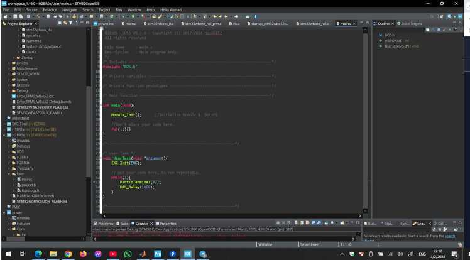
Task: Click the Project Explorer filter icon
Action: pos(71,23)
